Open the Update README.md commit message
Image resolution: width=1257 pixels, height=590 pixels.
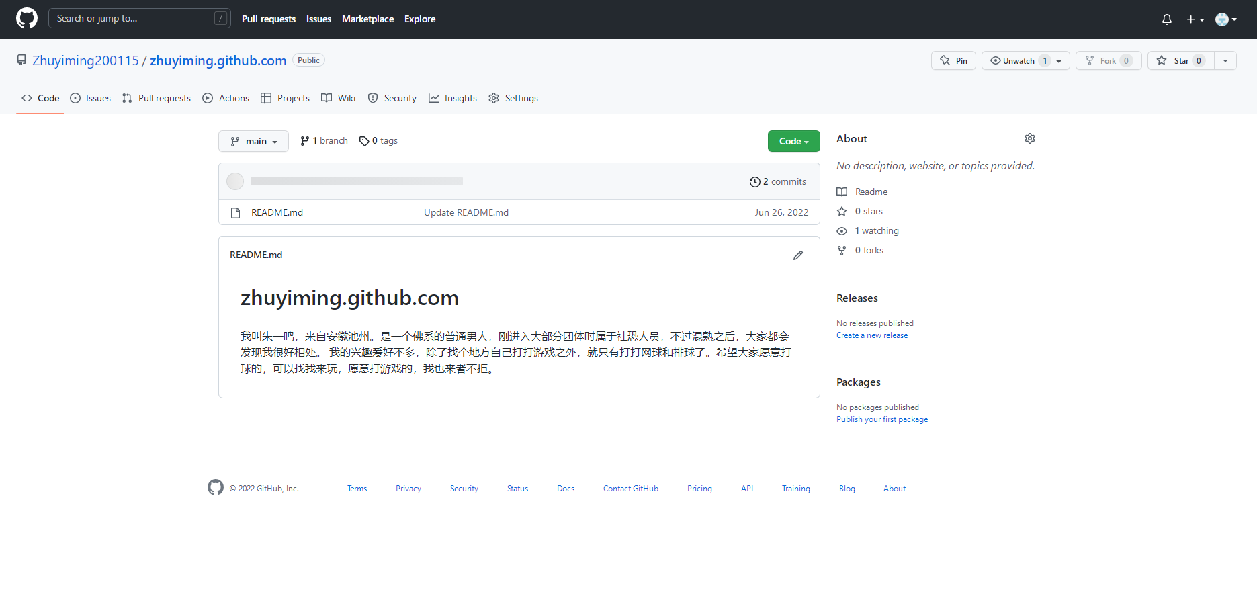[466, 212]
